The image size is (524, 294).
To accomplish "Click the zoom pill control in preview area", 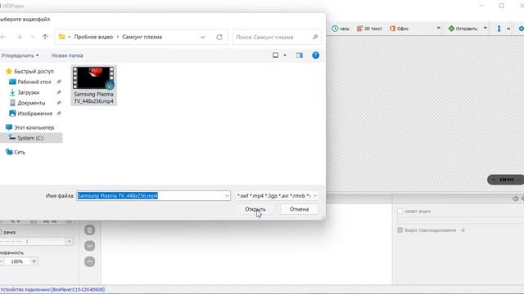I will coord(505,180).
